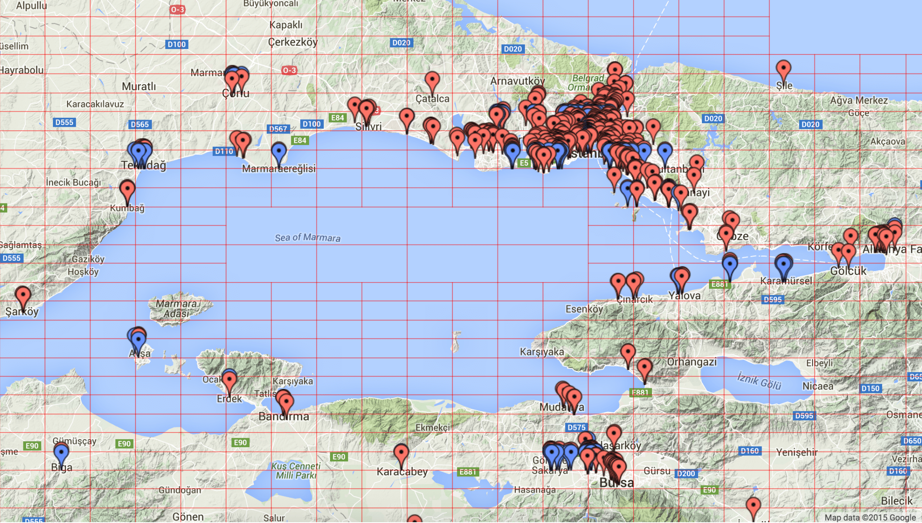
Task: Click the red marker at Çatalca
Action: click(x=432, y=80)
